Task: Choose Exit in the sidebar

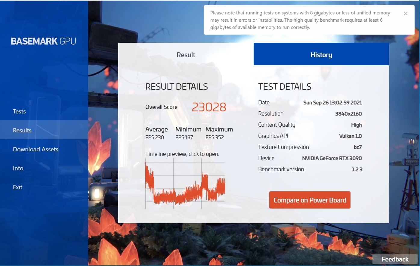Action: click(17, 187)
